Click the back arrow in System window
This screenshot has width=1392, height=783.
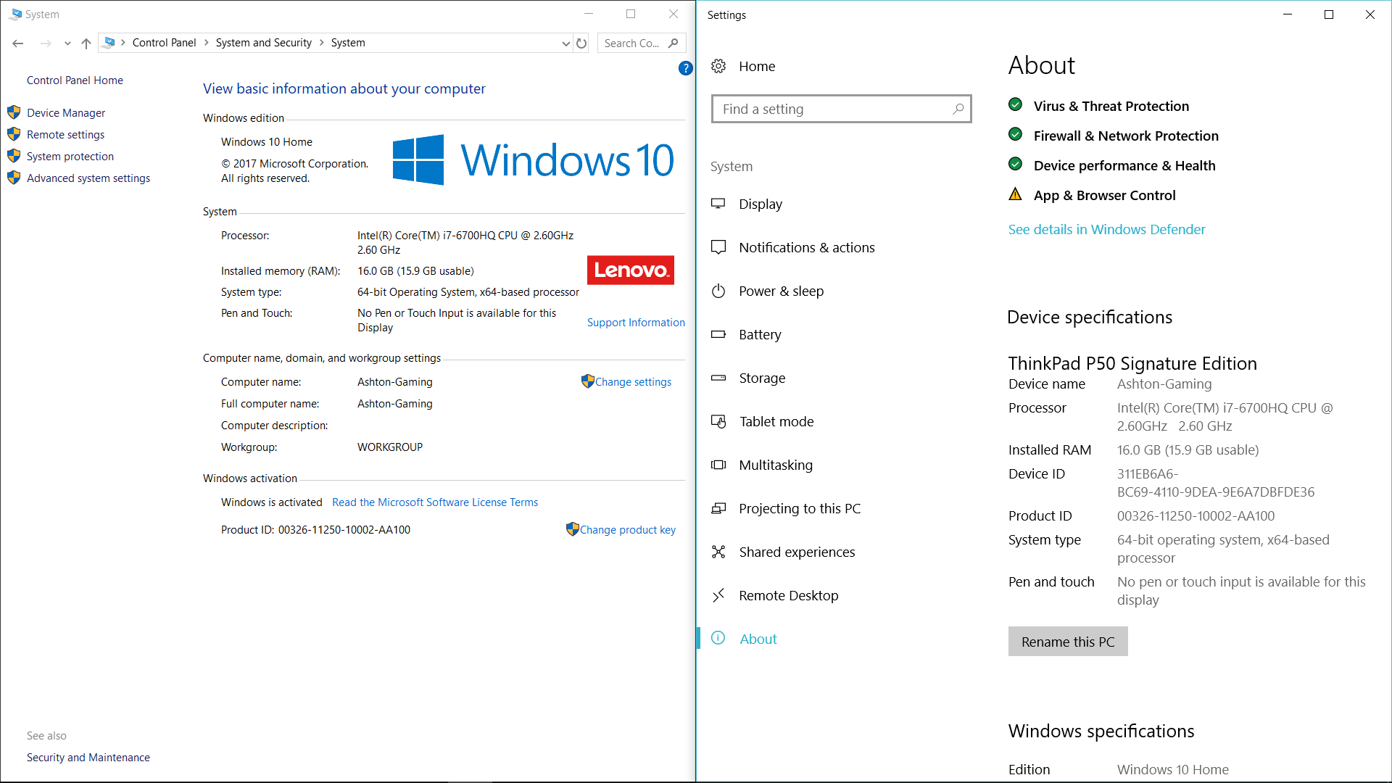(18, 43)
